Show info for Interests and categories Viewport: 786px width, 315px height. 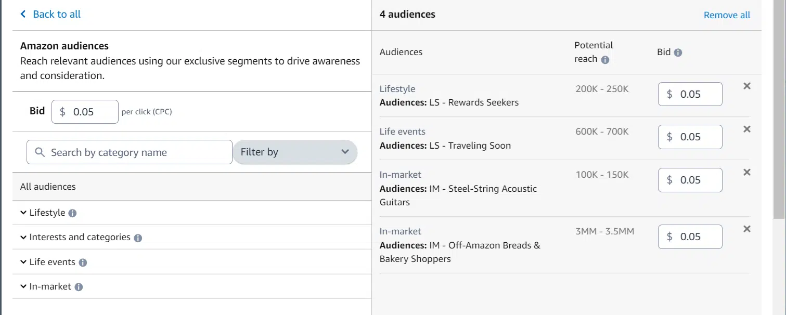pyautogui.click(x=138, y=238)
